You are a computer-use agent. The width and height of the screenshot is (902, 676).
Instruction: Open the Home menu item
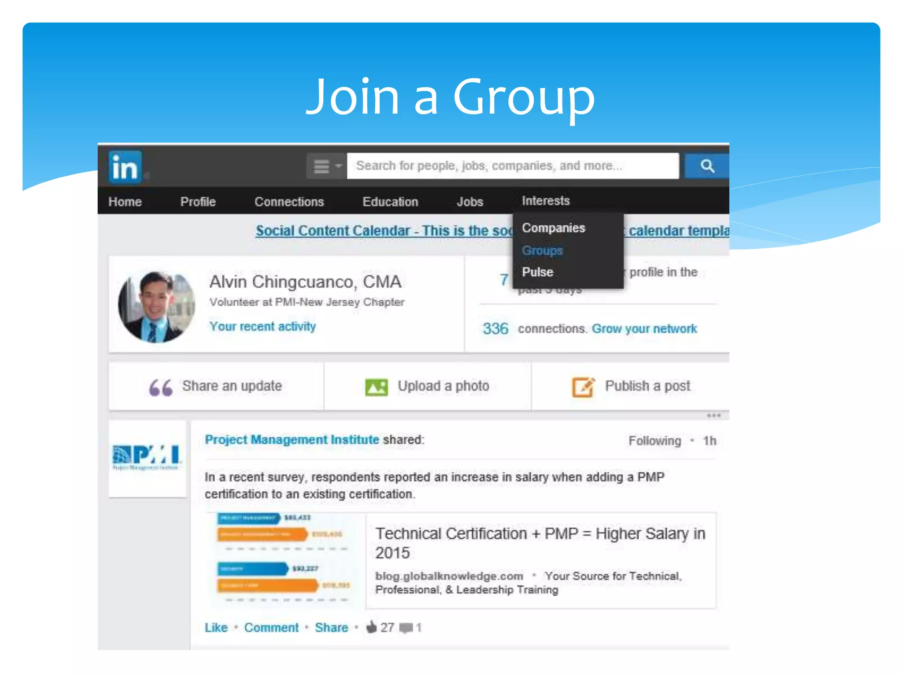click(x=125, y=202)
